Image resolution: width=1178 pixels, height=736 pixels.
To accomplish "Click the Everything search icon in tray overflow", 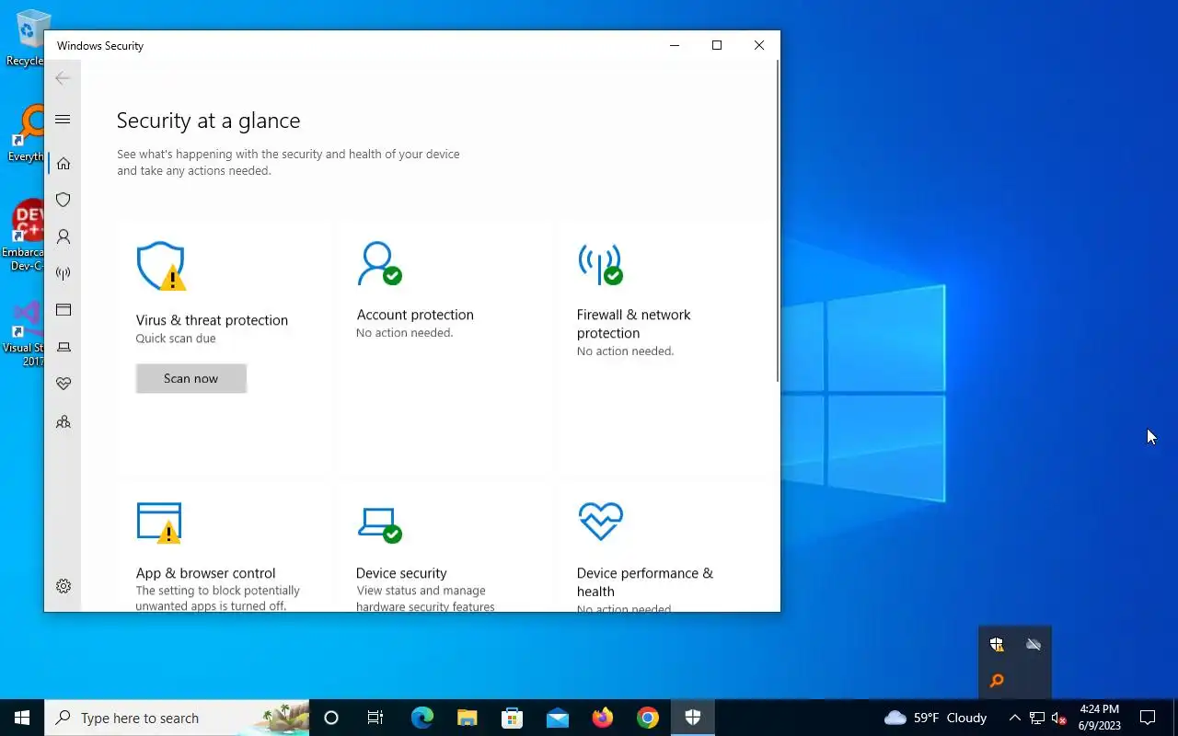I will 997,681.
